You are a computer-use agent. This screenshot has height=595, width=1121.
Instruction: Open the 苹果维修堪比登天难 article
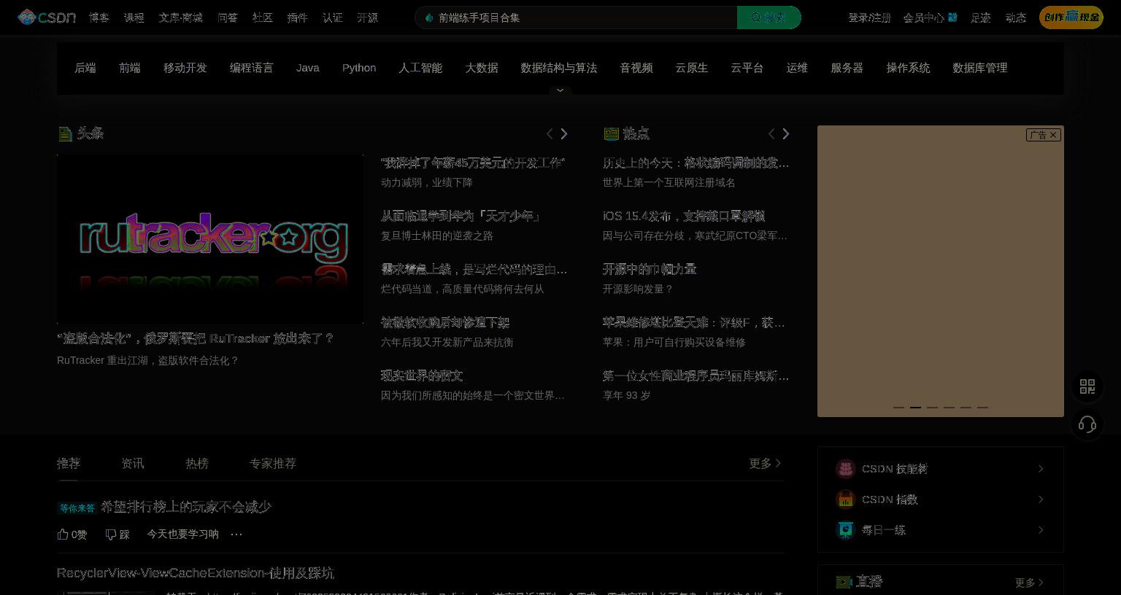coord(694,322)
